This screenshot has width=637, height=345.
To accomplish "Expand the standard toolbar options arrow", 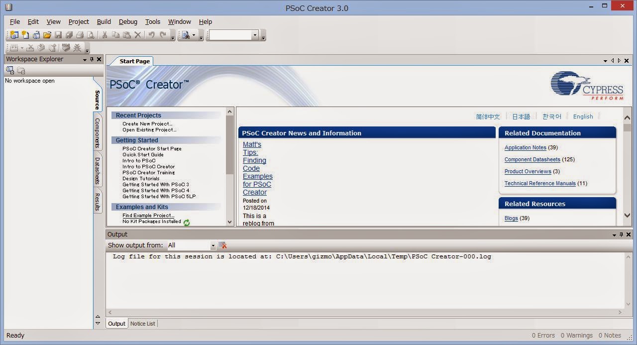I will tap(173, 38).
